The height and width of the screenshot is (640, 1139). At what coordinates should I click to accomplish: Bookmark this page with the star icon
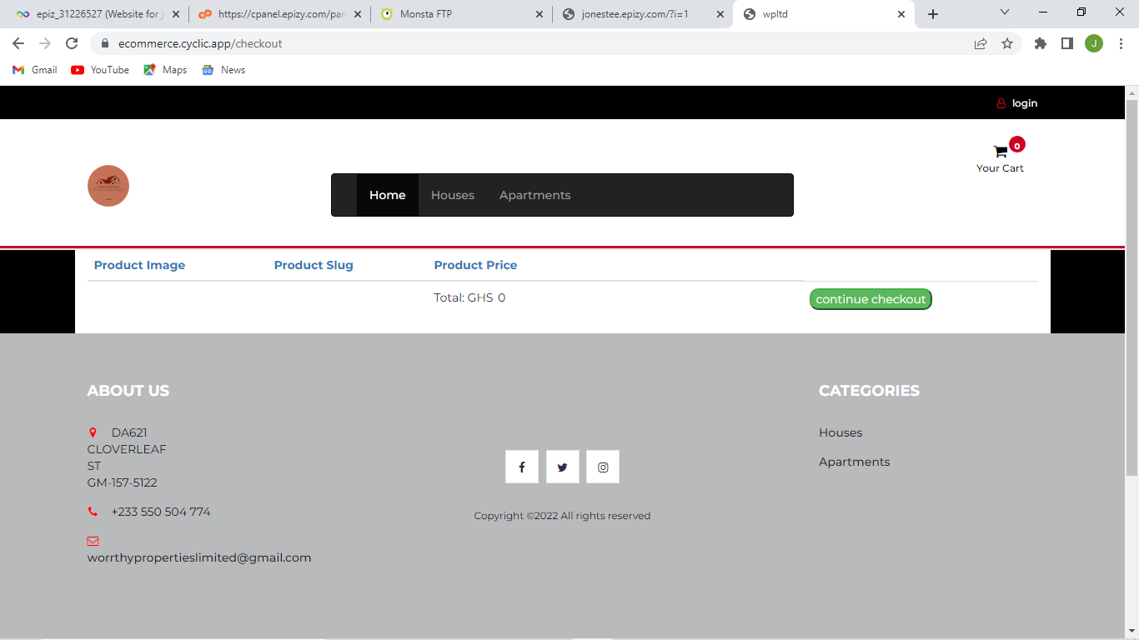point(1008,42)
